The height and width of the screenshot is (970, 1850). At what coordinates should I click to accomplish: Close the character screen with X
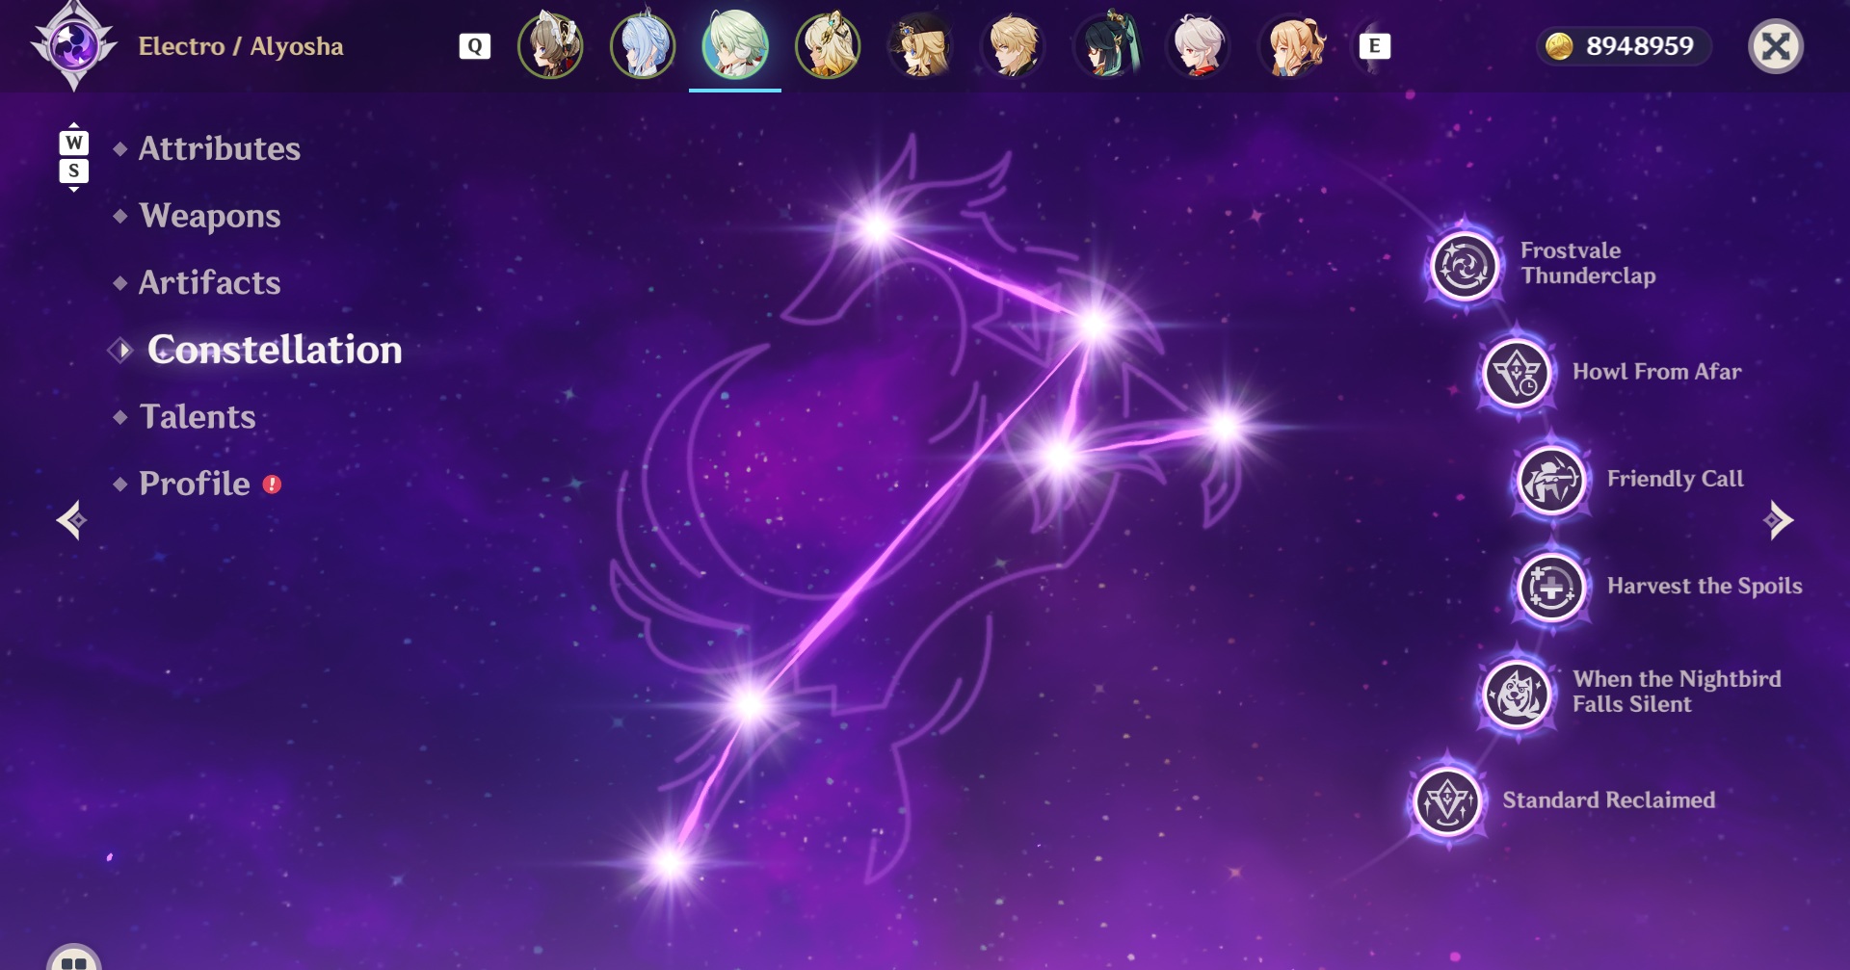[x=1776, y=46]
